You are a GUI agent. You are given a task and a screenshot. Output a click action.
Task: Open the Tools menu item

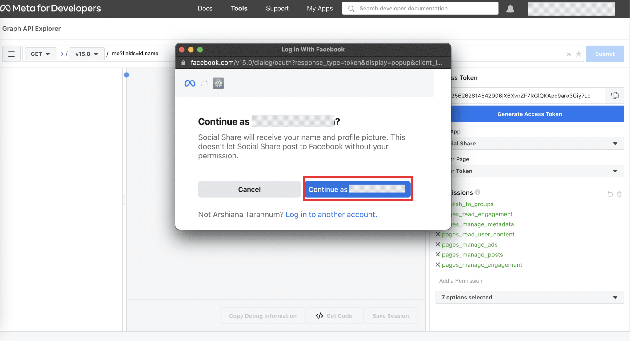[x=239, y=8]
